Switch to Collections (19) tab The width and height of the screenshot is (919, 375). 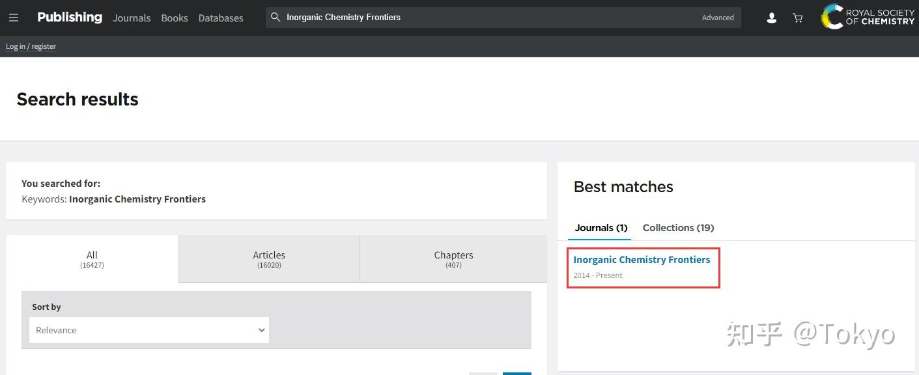(678, 228)
